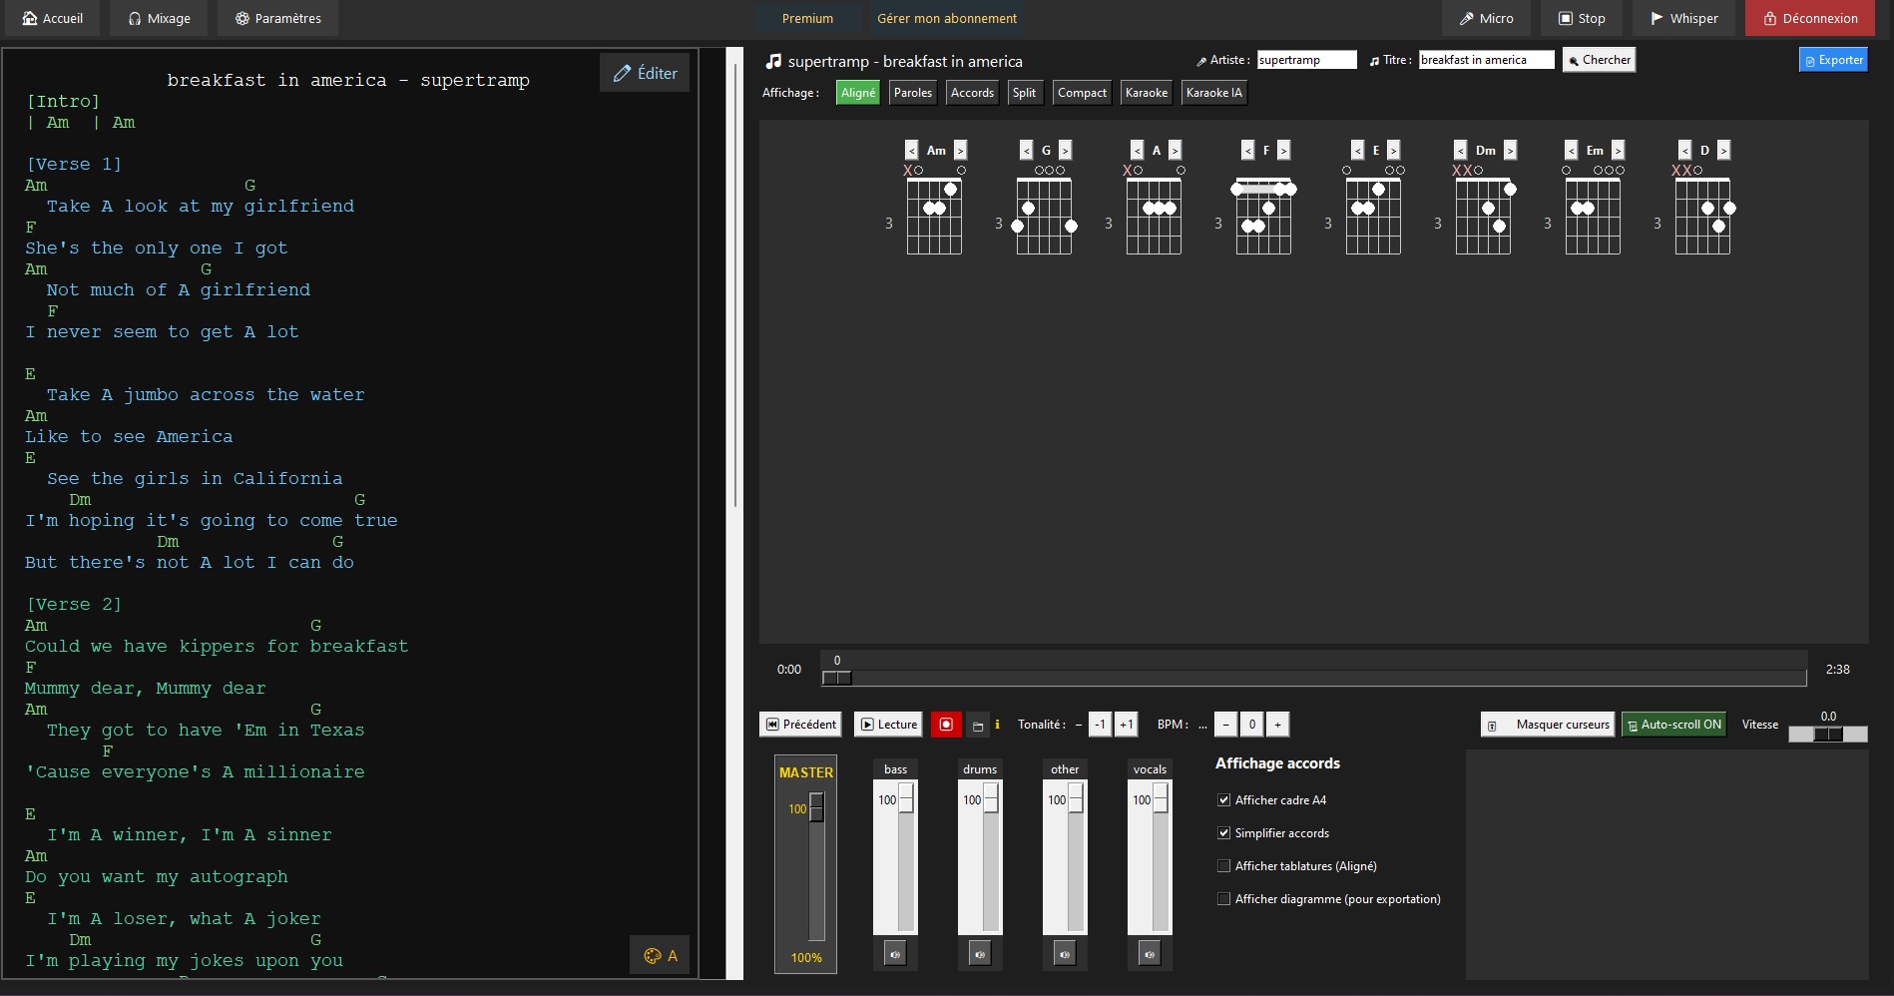Show previous Em chord variation
1894x996 pixels.
click(1571, 150)
